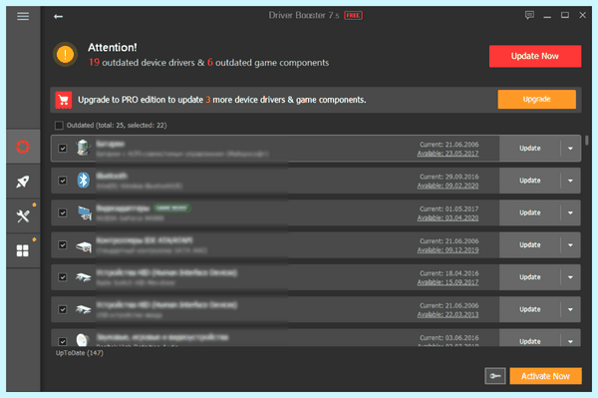Open the Available: 15.09.2017 link
This screenshot has height=398, width=598.
pyautogui.click(x=448, y=282)
